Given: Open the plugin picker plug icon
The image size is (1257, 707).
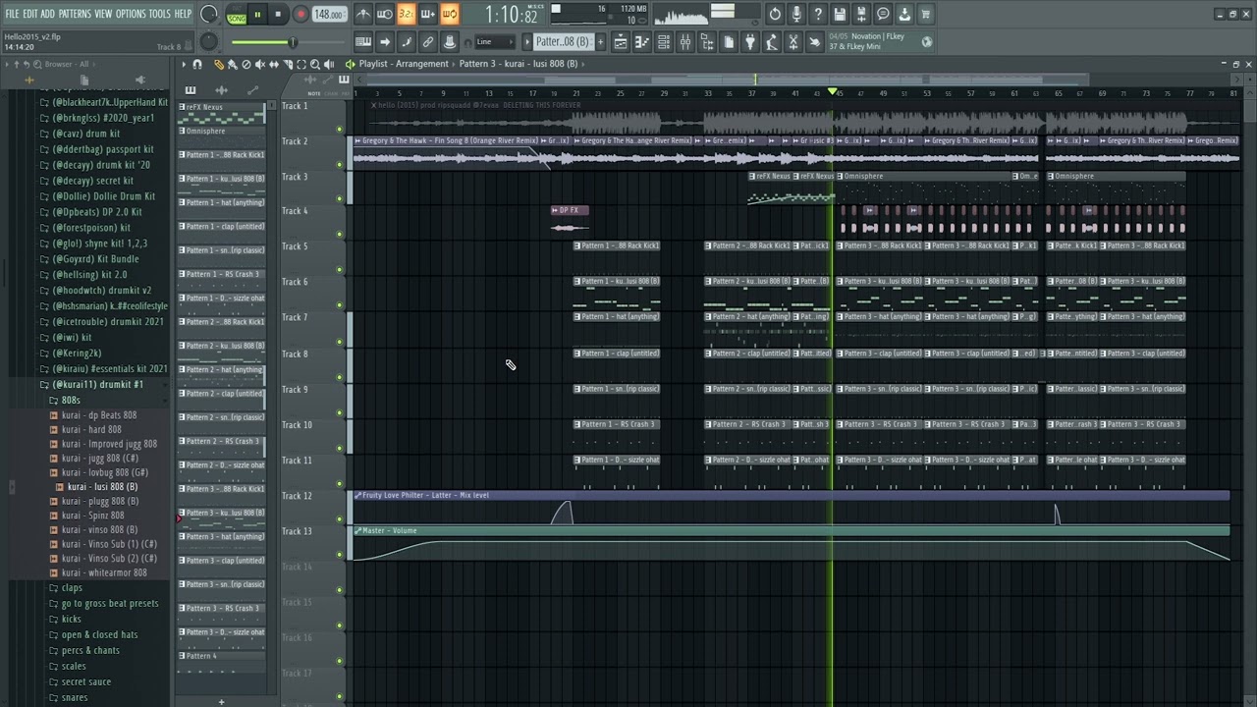Looking at the screenshot, I should tap(750, 41).
